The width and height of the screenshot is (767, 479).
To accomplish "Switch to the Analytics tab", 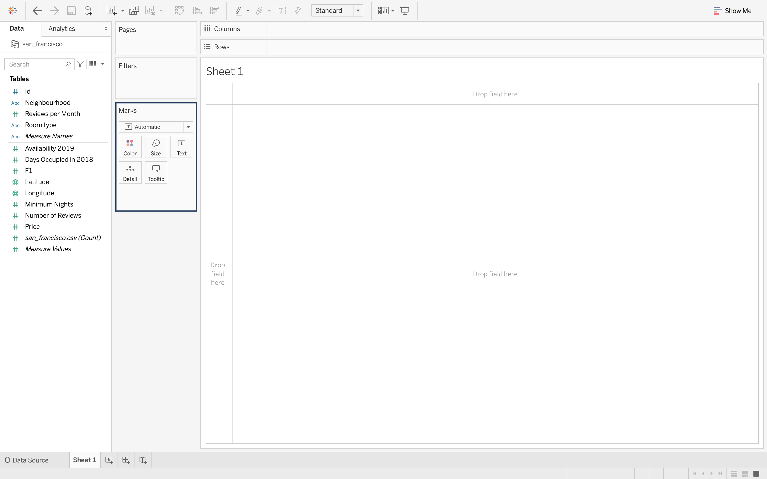I will [x=62, y=28].
